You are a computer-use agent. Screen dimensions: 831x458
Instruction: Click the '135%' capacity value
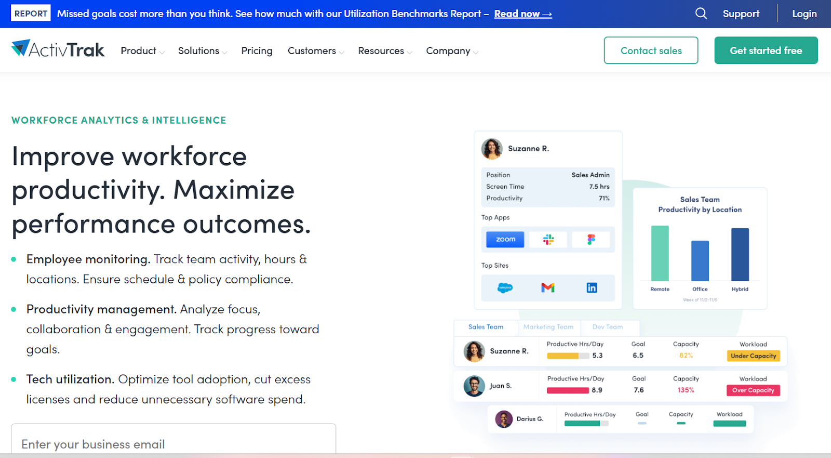(x=686, y=390)
